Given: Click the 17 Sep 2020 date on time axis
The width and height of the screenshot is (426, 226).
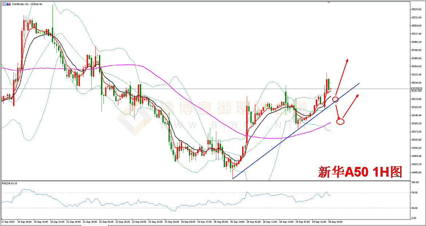Looking at the screenshot, I should pos(8,222).
